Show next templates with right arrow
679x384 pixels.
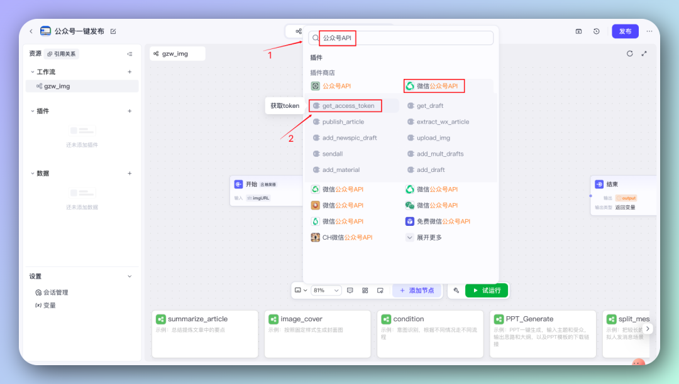648,329
